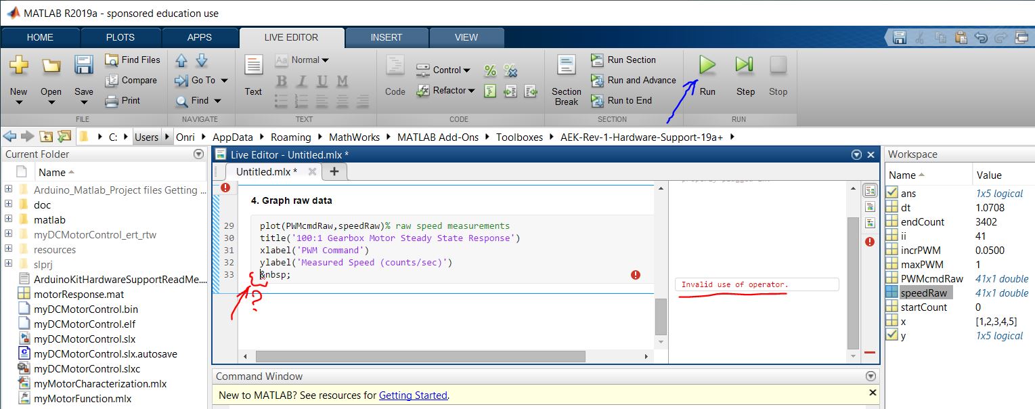Toggle Italic formatting
Image resolution: width=1035 pixels, height=409 pixels.
302,81
